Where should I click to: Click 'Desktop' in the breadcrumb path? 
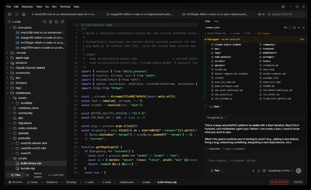71,182
